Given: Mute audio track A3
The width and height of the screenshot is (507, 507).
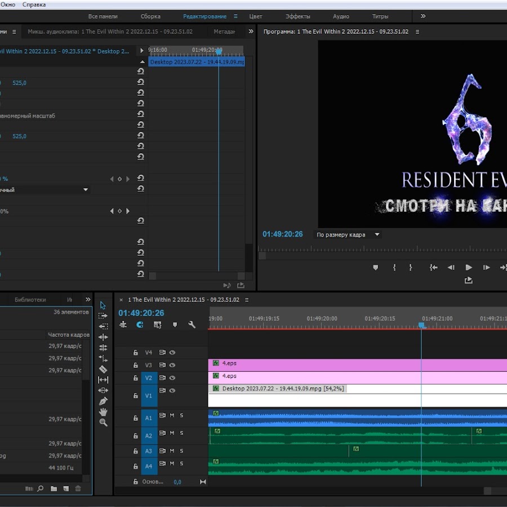Looking at the screenshot, I should click(172, 451).
